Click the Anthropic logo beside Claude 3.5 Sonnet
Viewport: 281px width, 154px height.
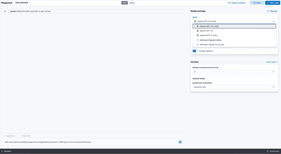[x=198, y=45]
